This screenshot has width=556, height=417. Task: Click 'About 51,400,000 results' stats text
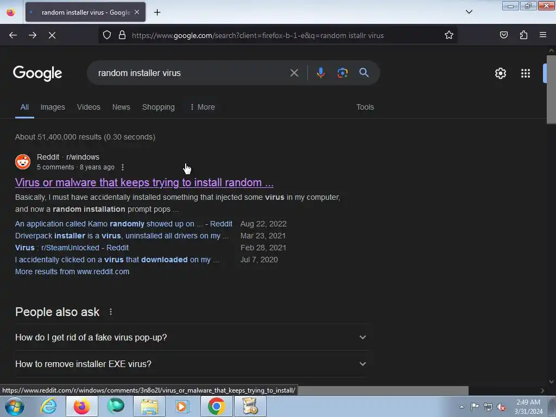point(85,137)
